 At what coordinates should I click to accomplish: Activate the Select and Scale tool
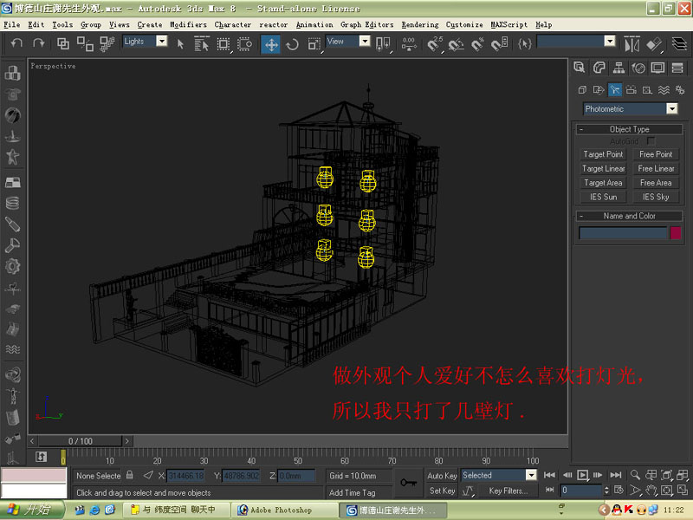tap(314, 44)
